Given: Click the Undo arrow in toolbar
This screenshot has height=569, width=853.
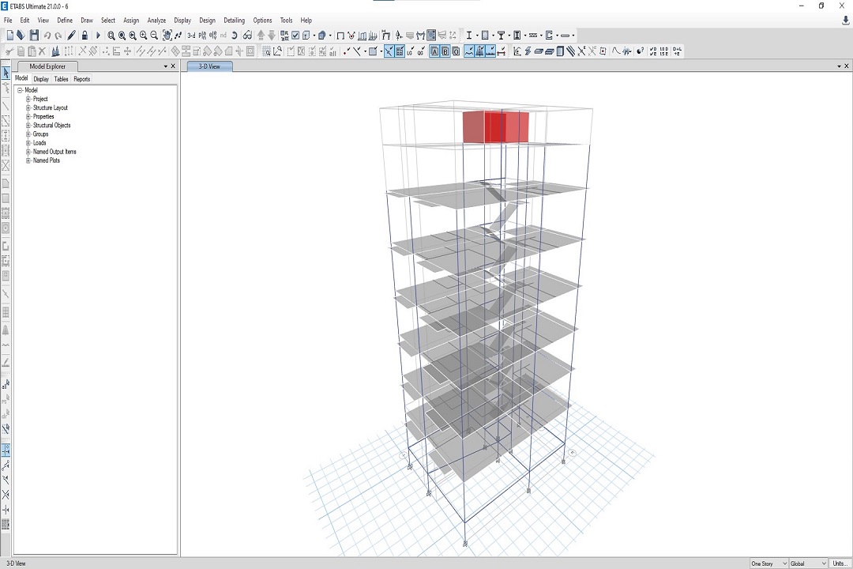Looking at the screenshot, I should point(47,36).
